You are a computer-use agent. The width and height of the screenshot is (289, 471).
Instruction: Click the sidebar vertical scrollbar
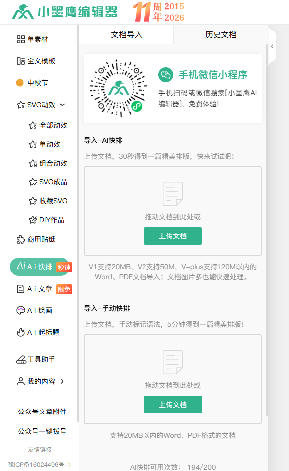(x=78, y=224)
